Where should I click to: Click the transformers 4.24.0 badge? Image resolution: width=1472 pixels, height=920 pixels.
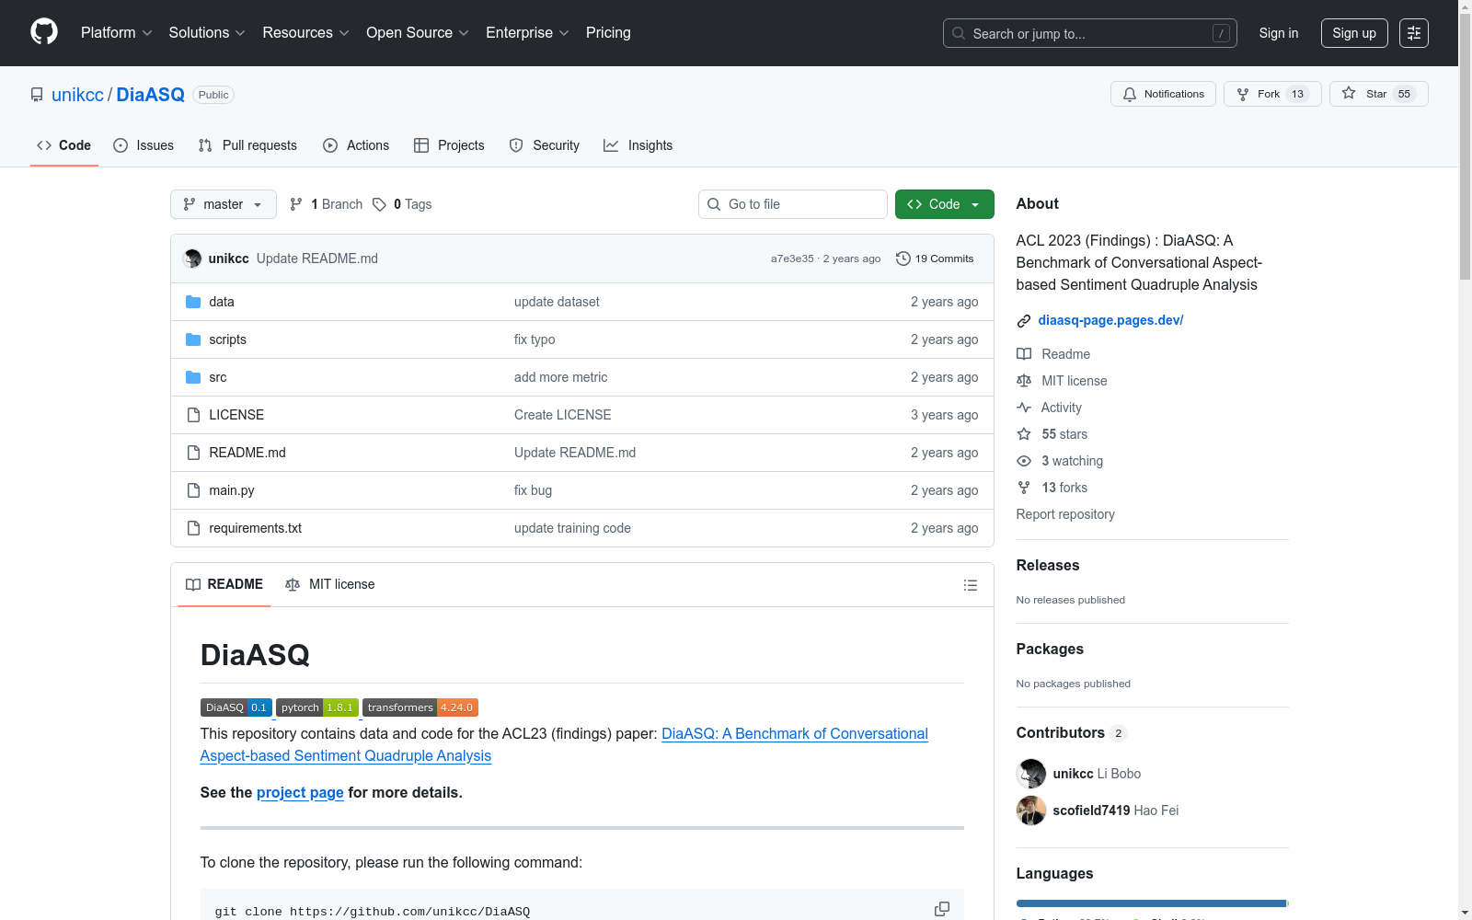click(x=420, y=707)
